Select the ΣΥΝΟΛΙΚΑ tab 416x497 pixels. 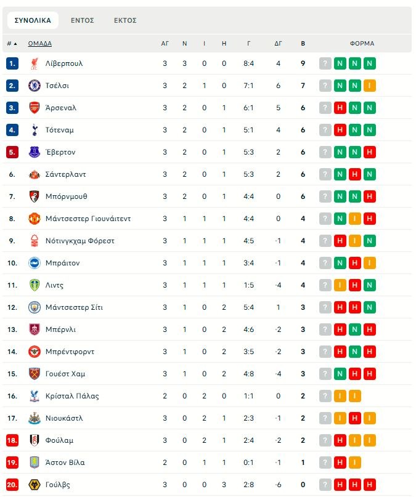[x=33, y=20]
